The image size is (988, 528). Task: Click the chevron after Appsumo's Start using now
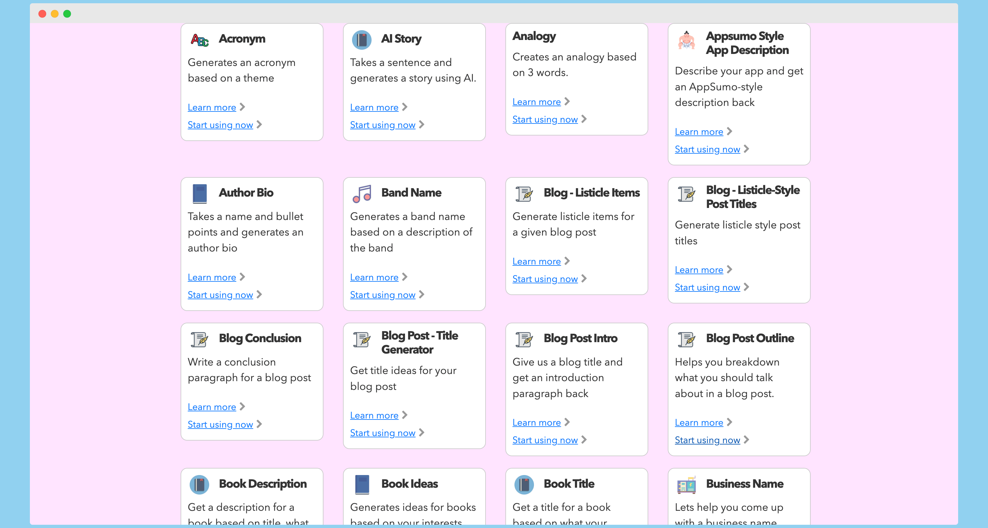[x=746, y=149]
